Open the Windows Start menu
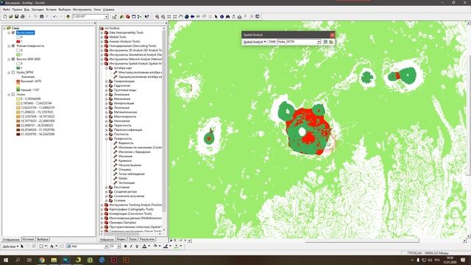 [6, 260]
